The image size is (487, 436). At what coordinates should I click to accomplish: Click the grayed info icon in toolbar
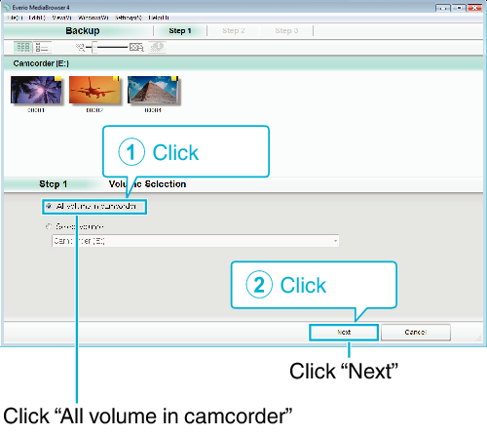(158, 47)
